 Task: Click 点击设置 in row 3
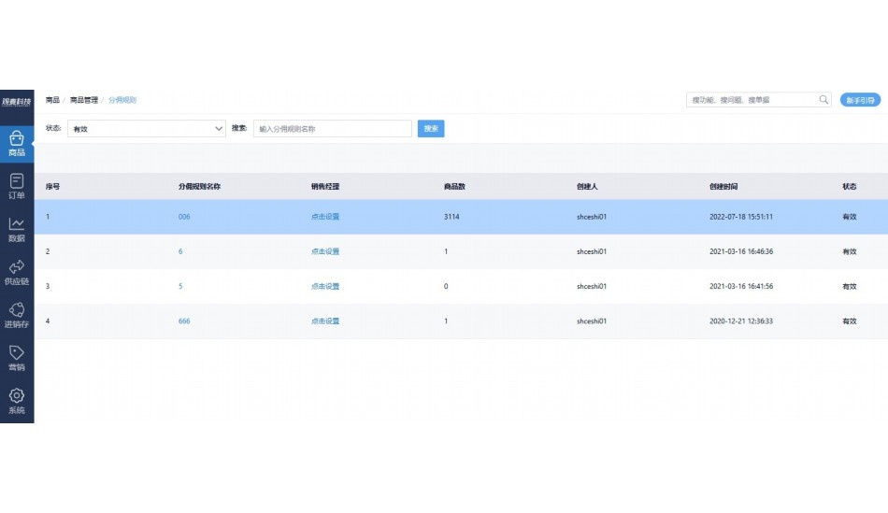tap(325, 287)
